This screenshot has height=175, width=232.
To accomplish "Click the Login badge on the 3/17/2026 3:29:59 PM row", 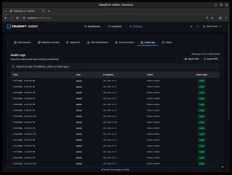I will point(202,140).
